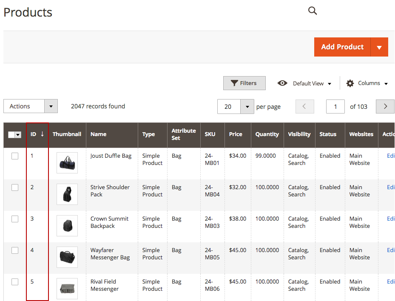This screenshot has height=301, width=395.
Task: Open the Filters funnel button
Action: 244,83
